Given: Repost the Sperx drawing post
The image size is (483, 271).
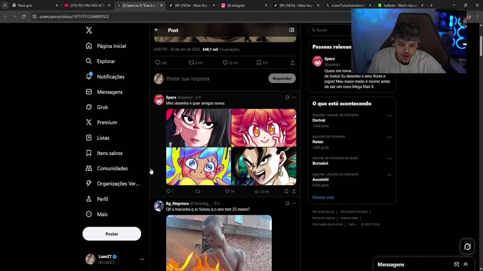Looking at the screenshot, I should [x=199, y=191].
